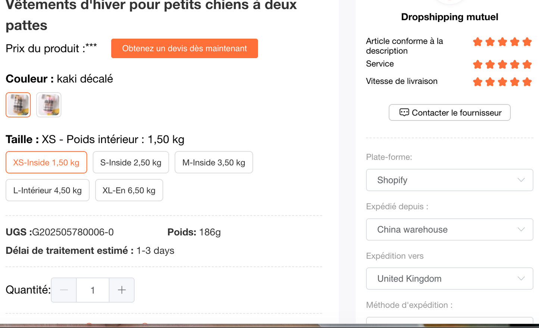Select the first kaki décalé color thumbnail

tap(18, 105)
